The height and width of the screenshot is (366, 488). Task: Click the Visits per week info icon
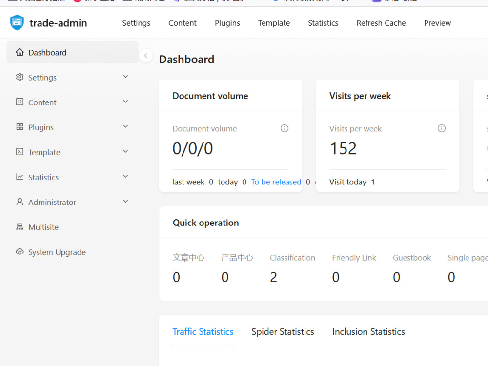point(442,128)
